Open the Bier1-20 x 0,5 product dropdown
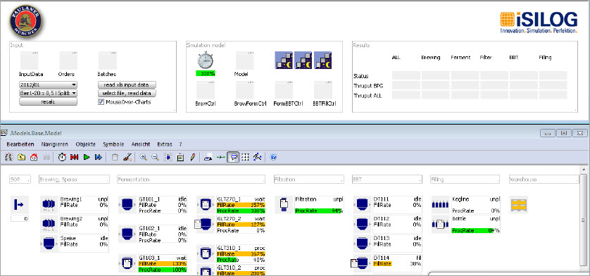 pyautogui.click(x=48, y=93)
